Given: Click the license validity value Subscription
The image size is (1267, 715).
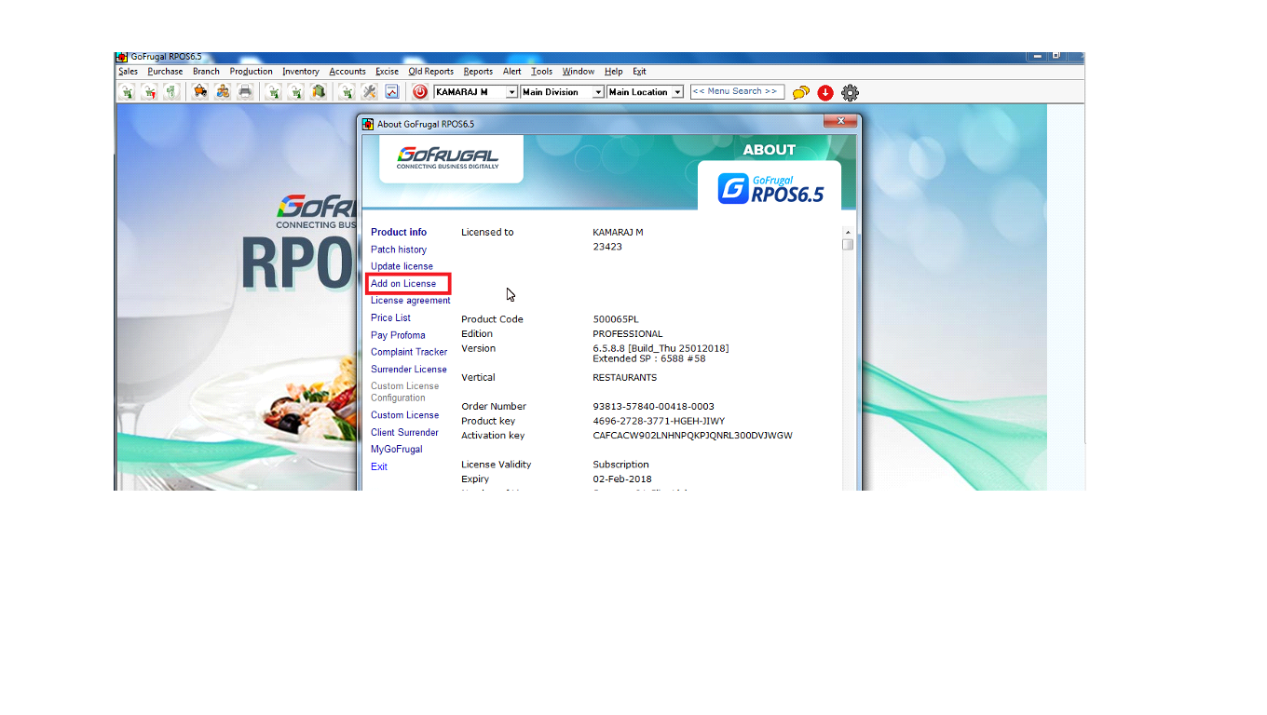Looking at the screenshot, I should tap(620, 465).
